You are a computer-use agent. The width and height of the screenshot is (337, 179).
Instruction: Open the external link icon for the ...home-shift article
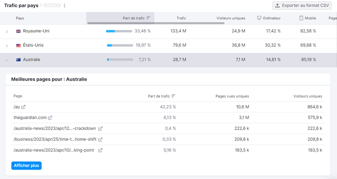(x=100, y=139)
